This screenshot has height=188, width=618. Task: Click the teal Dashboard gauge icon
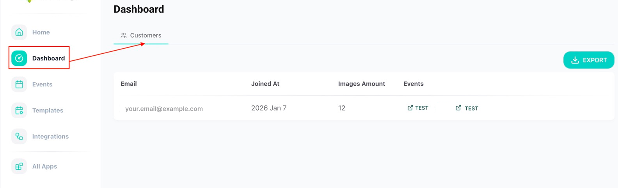point(19,58)
